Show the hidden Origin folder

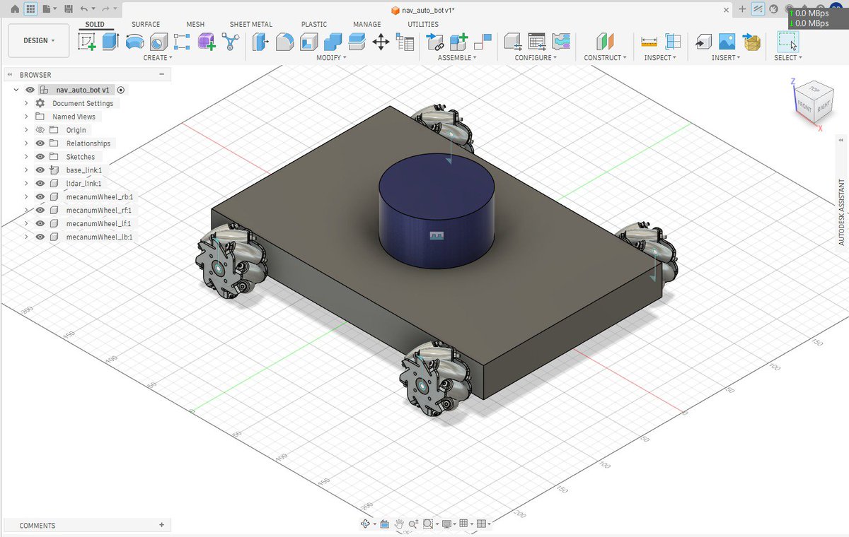(x=40, y=130)
